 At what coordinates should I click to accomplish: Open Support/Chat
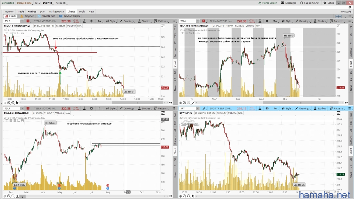coord(309,3)
